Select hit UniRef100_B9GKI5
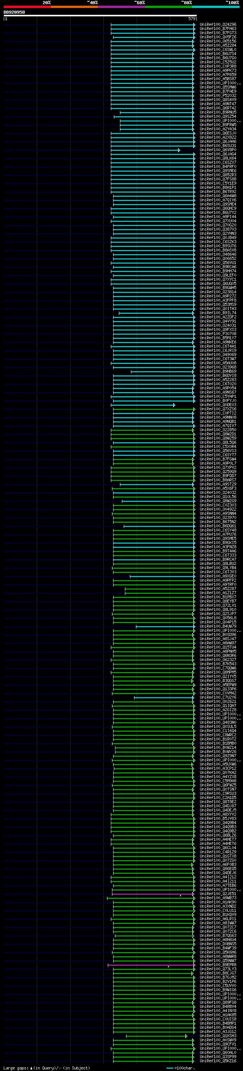 218,543
